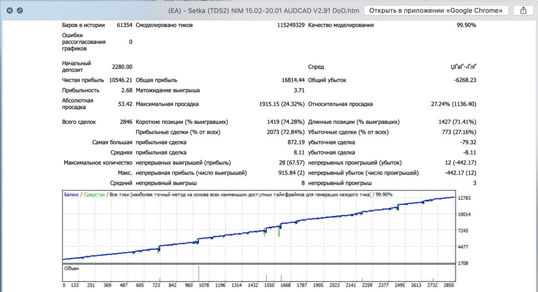The image size is (538, 292).
Task: Click the 12783 value on chart axis
Action: coord(464,198)
